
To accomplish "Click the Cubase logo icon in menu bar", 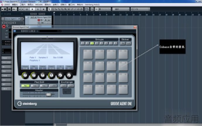I will [x=2, y=5].
